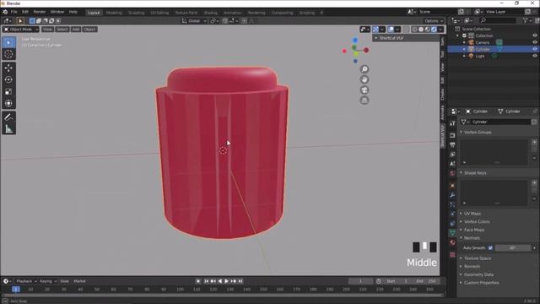Image resolution: width=540 pixels, height=304 pixels.
Task: Select solid viewport shading icon
Action: (x=421, y=30)
